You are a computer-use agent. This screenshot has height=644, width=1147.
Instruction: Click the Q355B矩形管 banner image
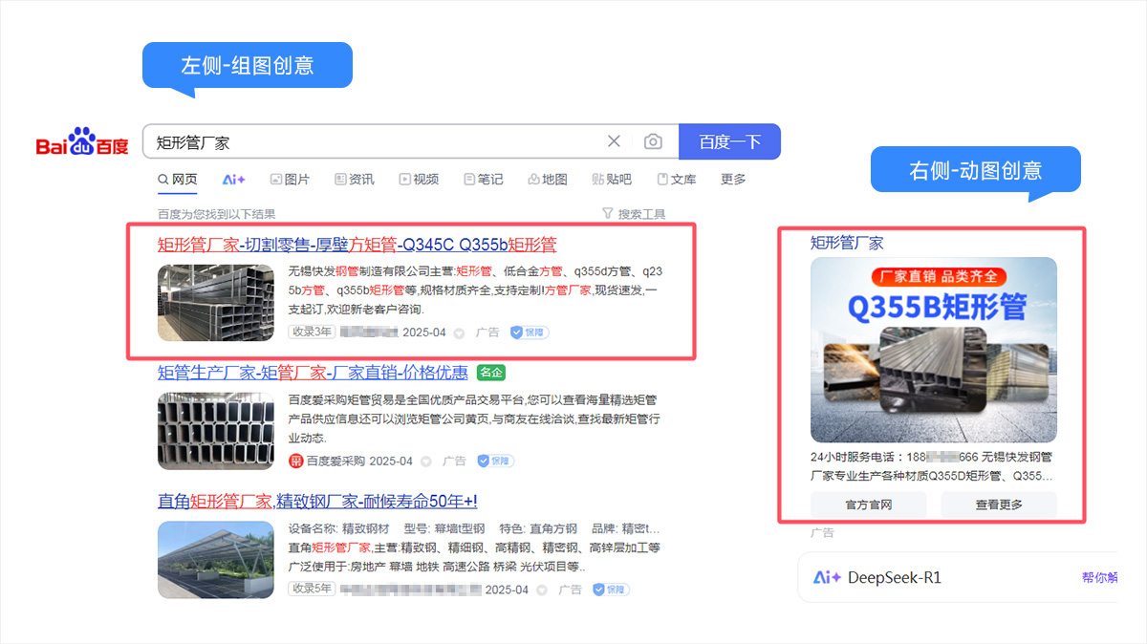(x=934, y=350)
